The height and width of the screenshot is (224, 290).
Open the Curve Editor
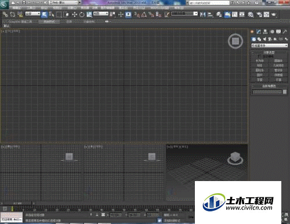(235, 15)
